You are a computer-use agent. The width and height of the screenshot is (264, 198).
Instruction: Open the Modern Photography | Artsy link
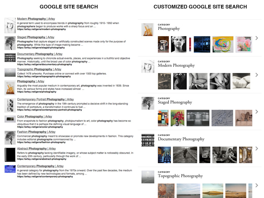36,18
